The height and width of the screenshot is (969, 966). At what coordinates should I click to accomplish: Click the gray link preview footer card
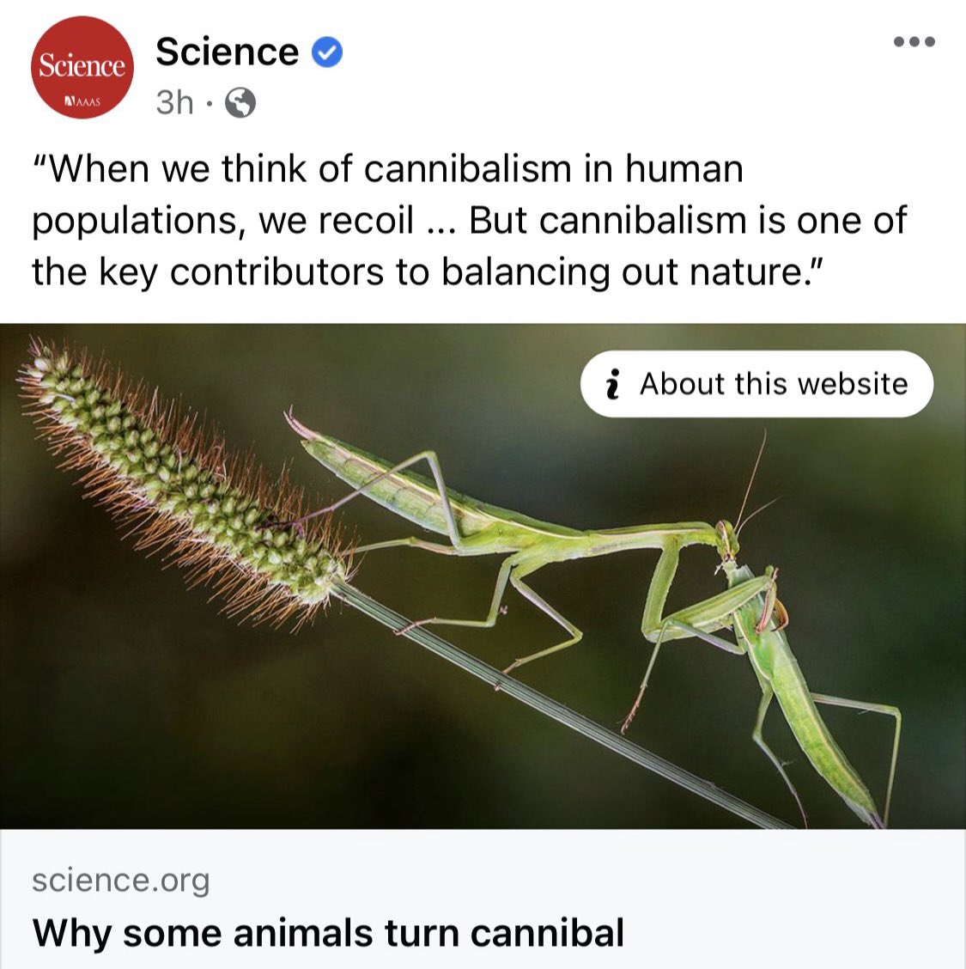pyautogui.click(x=483, y=899)
